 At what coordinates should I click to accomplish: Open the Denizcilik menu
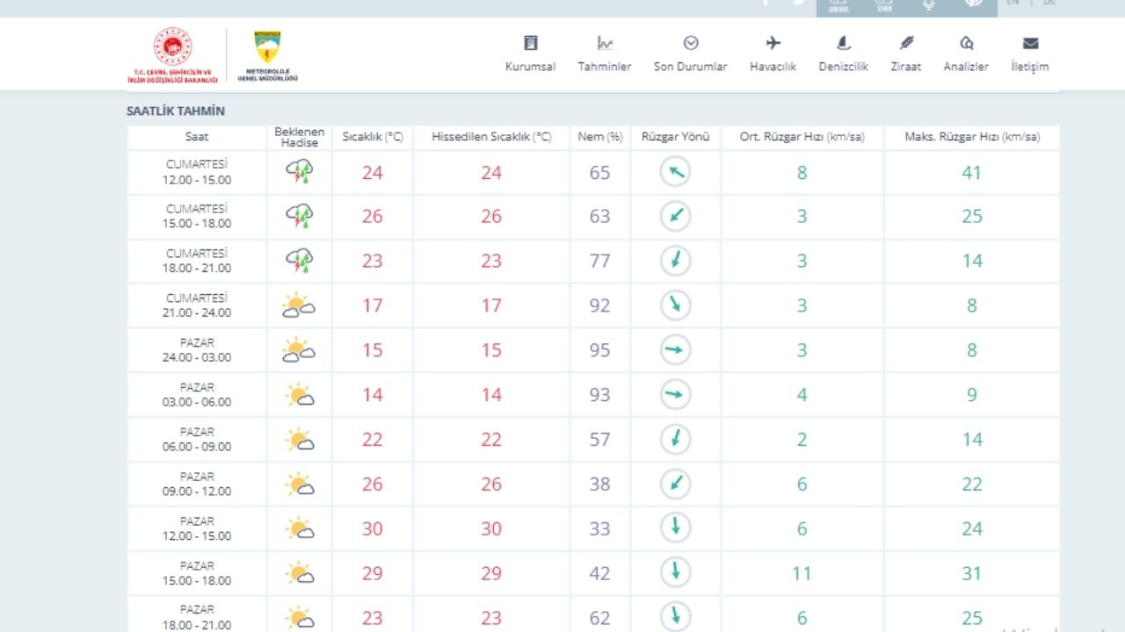843,54
